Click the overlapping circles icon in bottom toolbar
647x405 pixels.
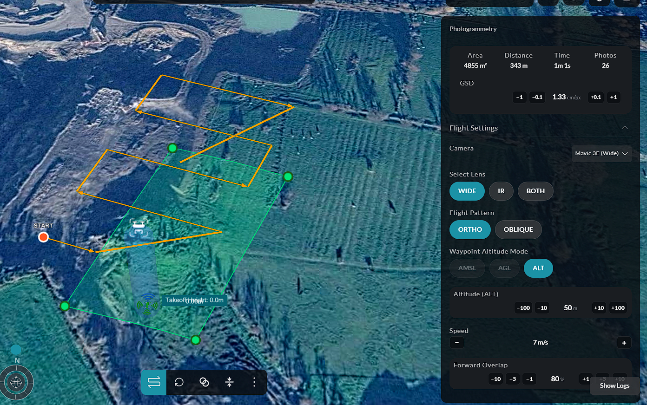(204, 382)
